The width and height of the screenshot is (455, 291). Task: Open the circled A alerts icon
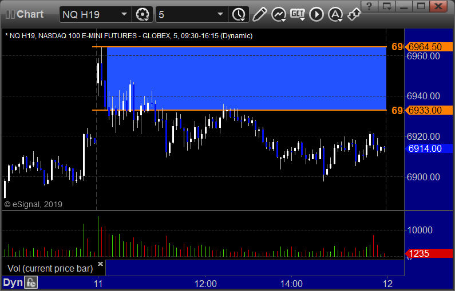(x=335, y=14)
